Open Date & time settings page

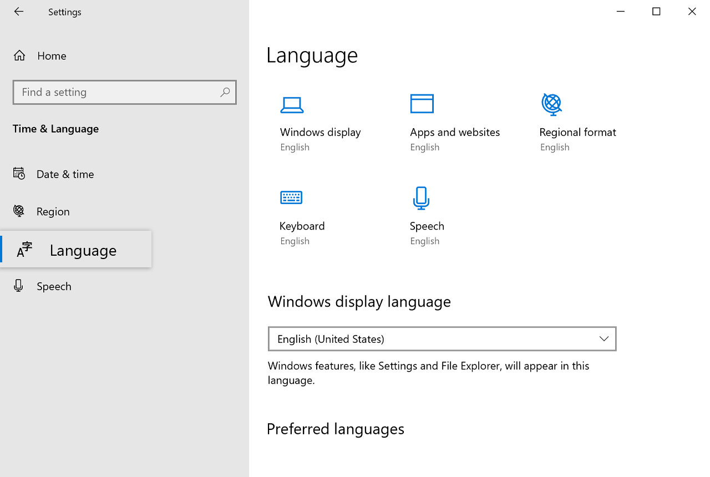click(65, 174)
